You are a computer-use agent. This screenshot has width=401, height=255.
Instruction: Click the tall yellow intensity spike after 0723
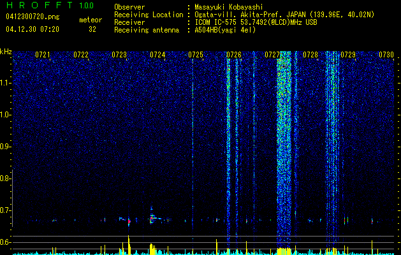coord(129,245)
